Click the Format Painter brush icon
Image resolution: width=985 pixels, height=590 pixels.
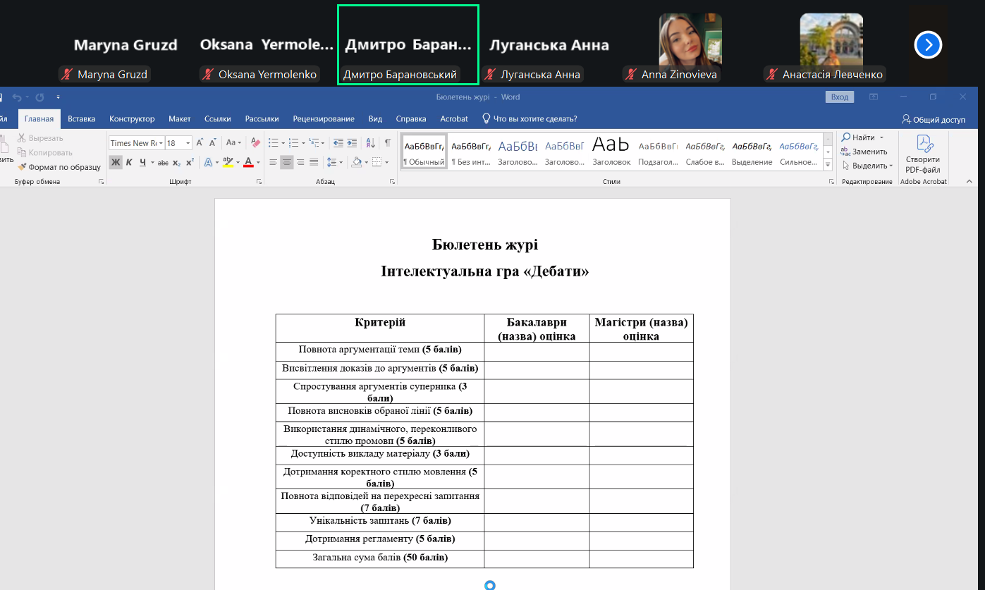(23, 167)
